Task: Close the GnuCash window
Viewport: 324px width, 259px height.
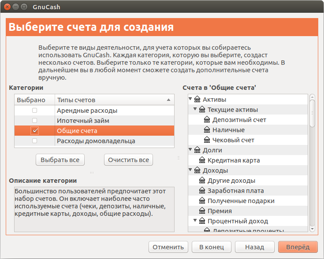Action: pos(7,7)
